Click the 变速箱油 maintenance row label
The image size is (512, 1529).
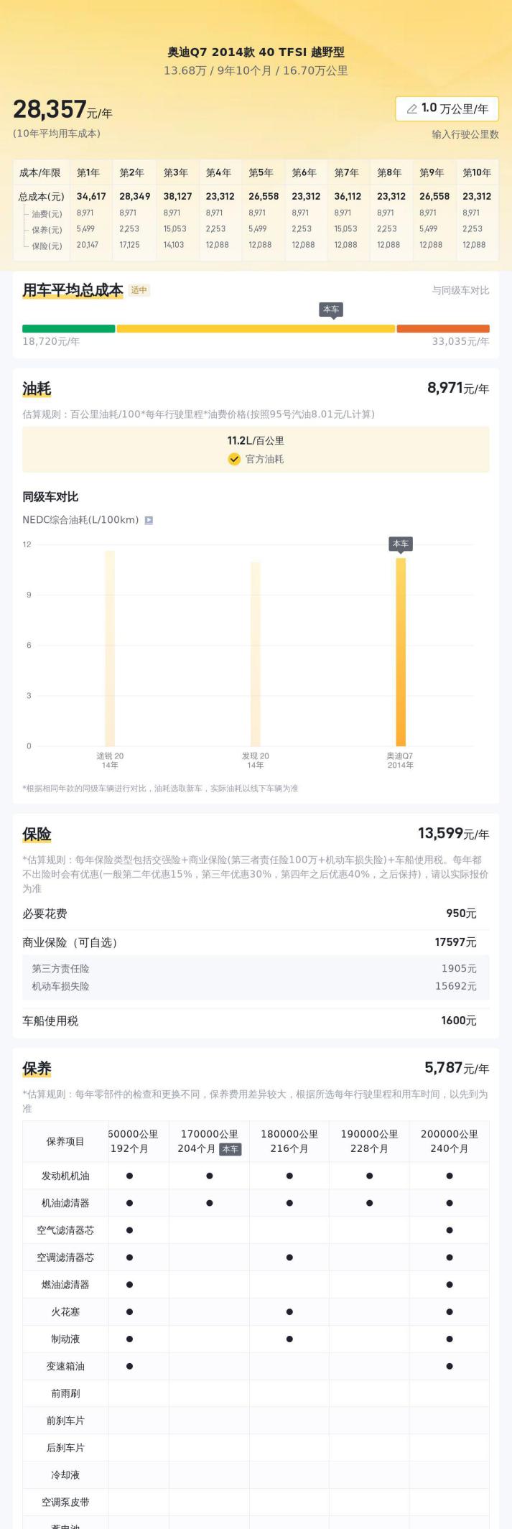pos(65,1367)
